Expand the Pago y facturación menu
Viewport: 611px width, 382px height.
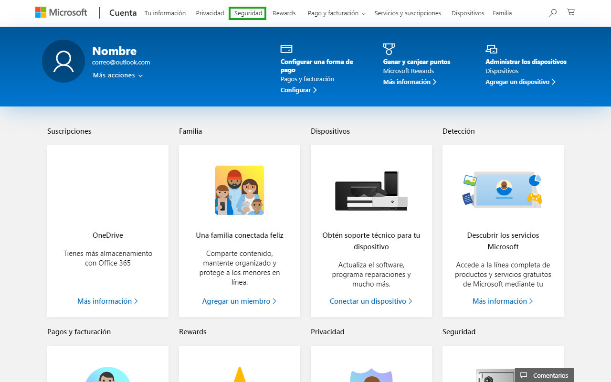(337, 13)
